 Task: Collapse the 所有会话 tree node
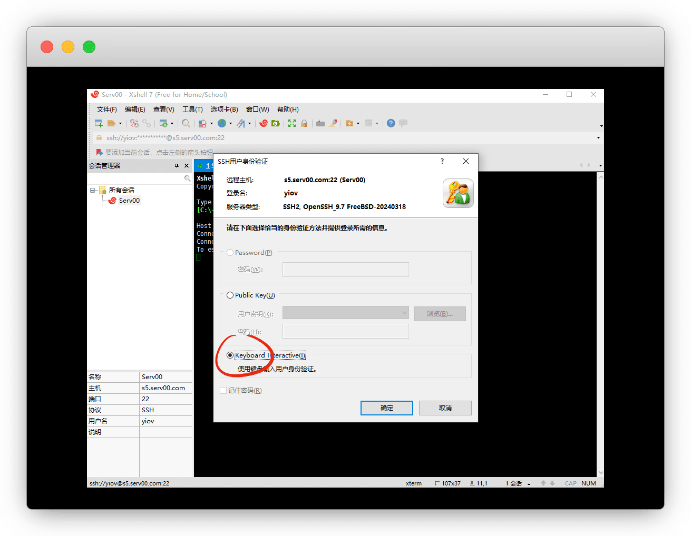93,190
